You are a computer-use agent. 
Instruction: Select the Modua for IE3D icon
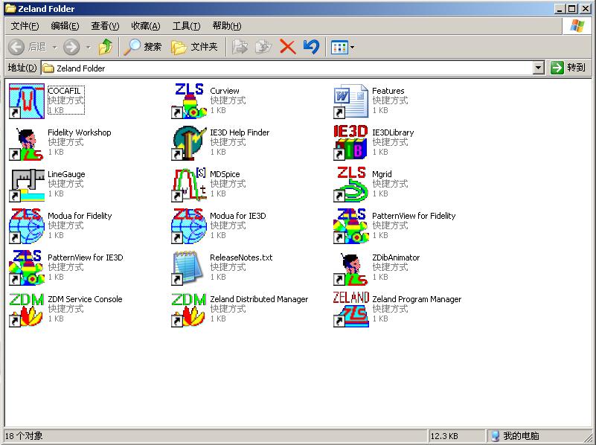click(x=189, y=226)
